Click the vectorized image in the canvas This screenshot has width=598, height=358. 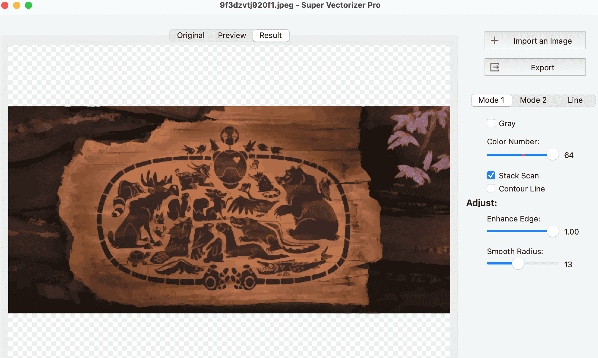[x=229, y=210]
